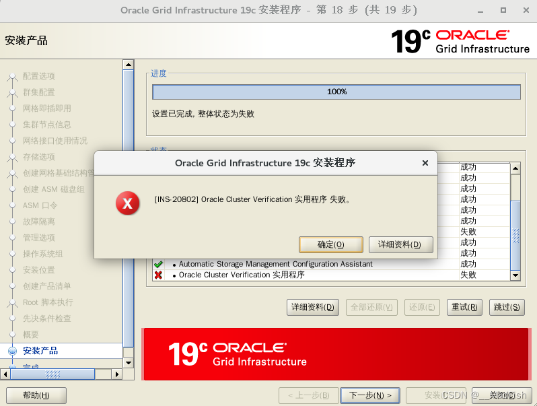The width and height of the screenshot is (537, 406).
Task: Select the 创建产品清单 step
Action: pos(47,286)
